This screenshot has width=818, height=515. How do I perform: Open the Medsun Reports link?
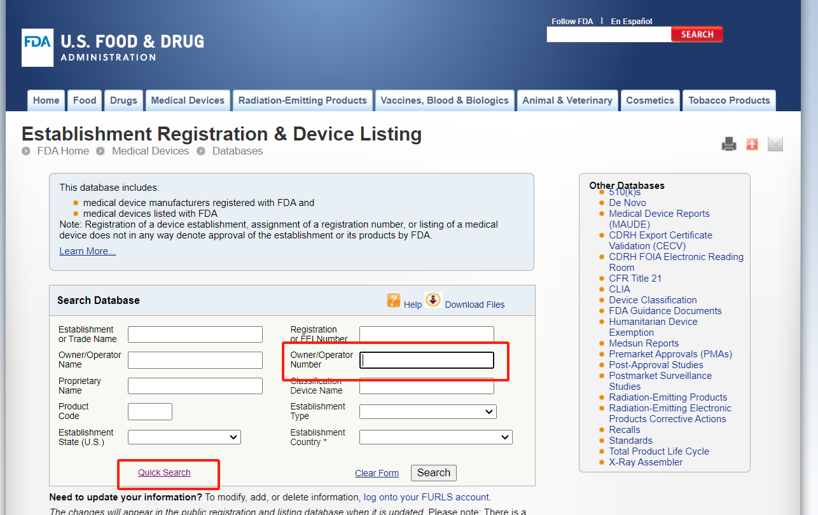coord(644,343)
